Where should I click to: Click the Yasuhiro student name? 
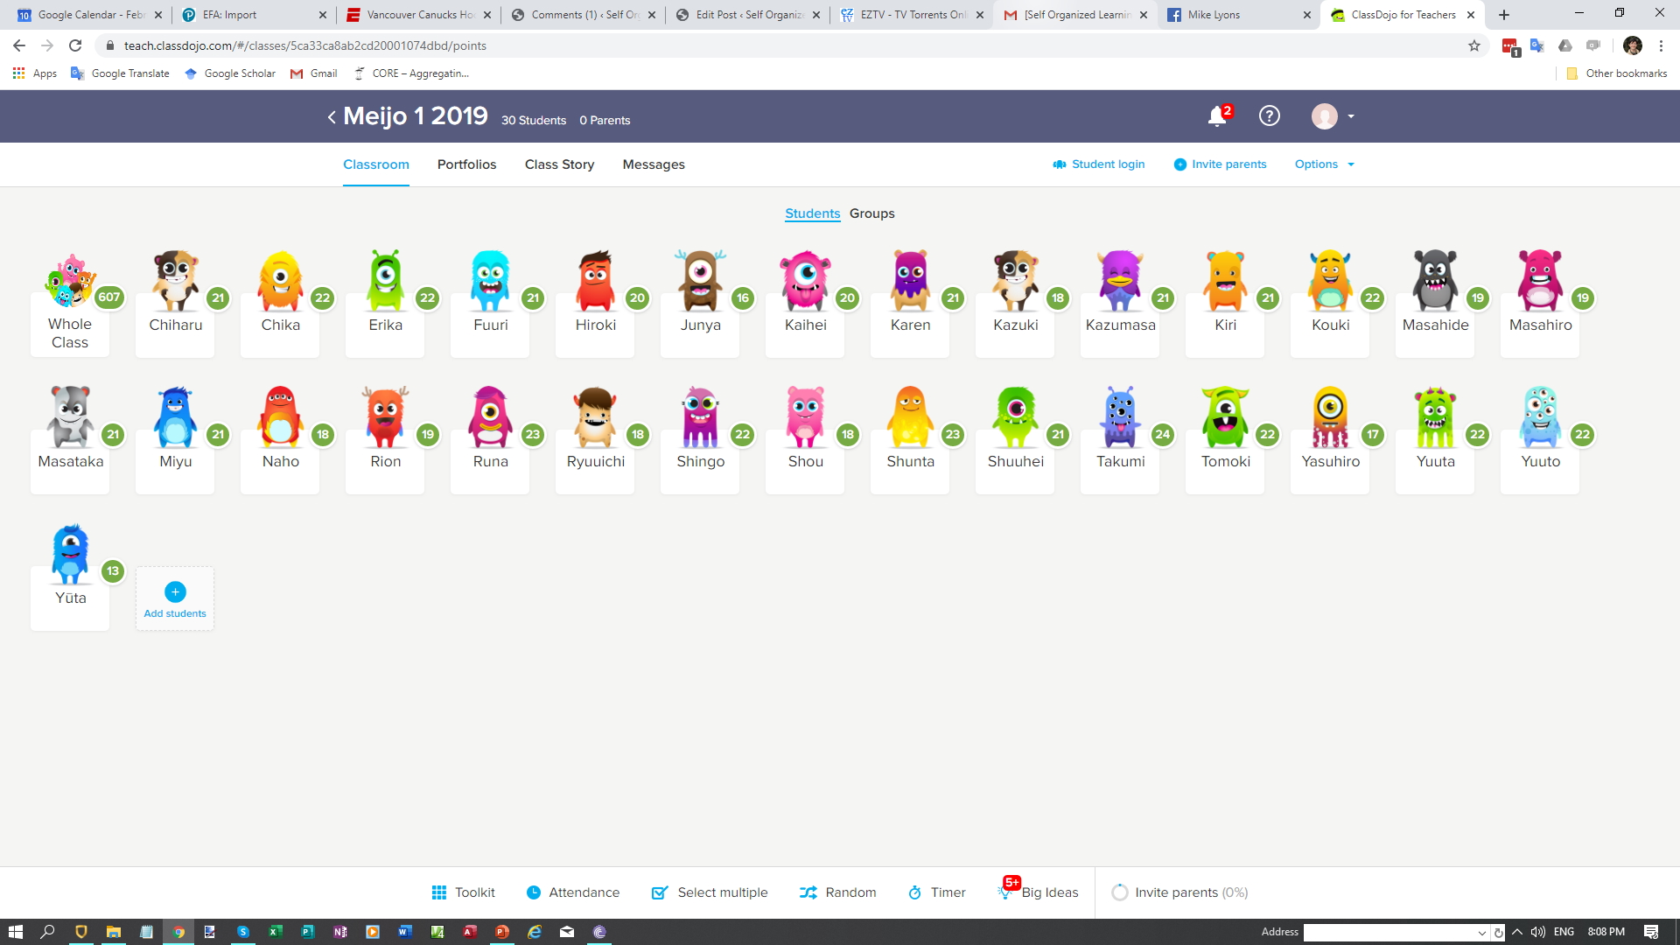click(x=1330, y=461)
